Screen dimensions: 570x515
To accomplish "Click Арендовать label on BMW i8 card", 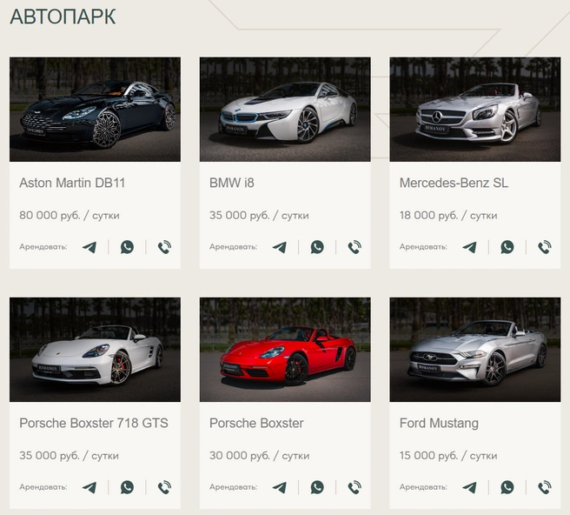I will pos(234,247).
